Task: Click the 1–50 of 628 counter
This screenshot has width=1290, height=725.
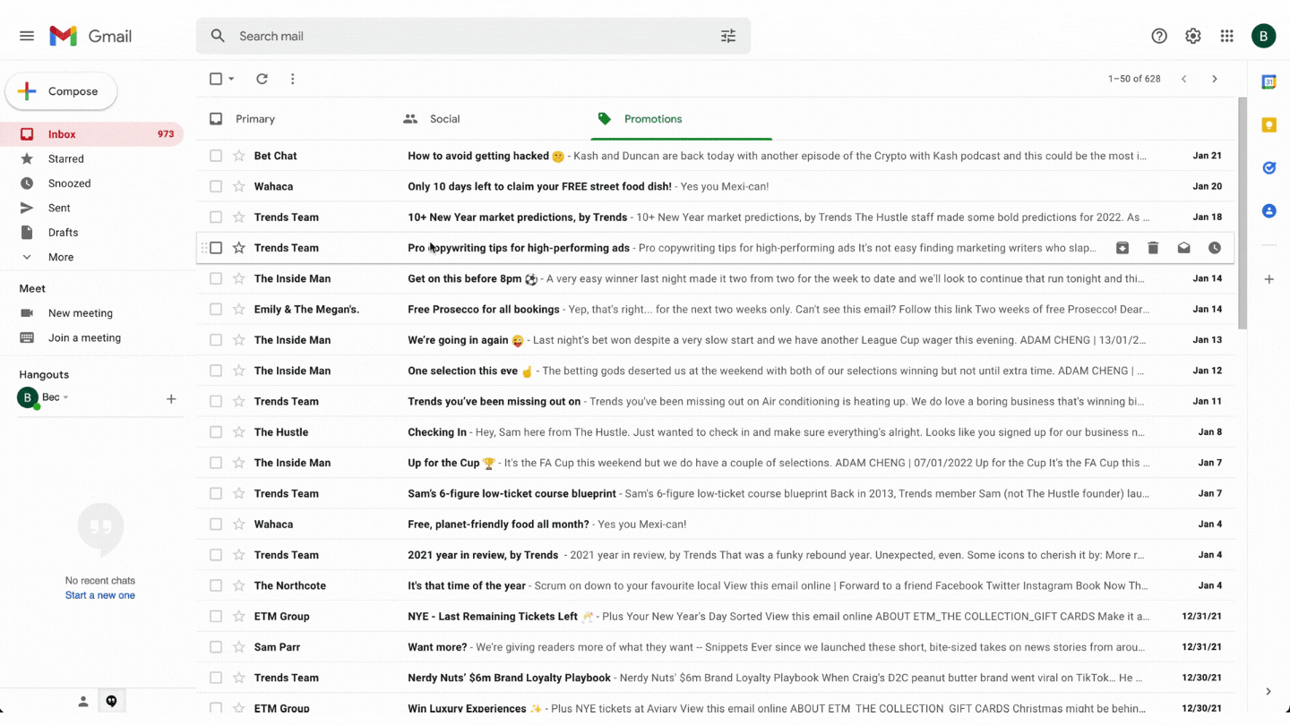Action: [x=1134, y=79]
